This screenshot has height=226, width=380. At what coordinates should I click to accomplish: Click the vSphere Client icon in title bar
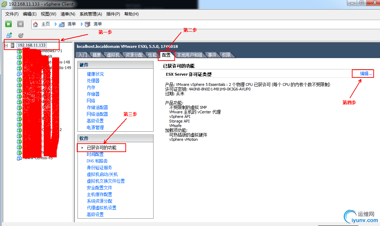(x=4, y=3)
